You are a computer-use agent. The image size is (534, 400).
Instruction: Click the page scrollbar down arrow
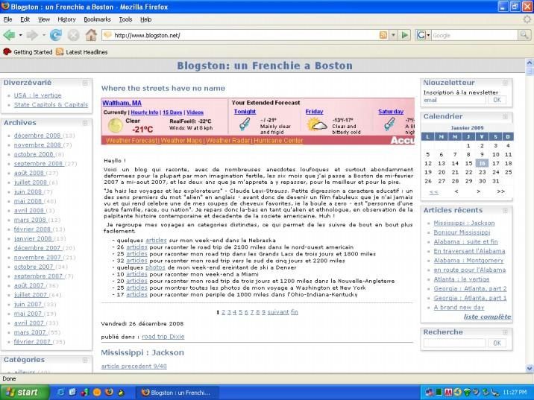530,369
